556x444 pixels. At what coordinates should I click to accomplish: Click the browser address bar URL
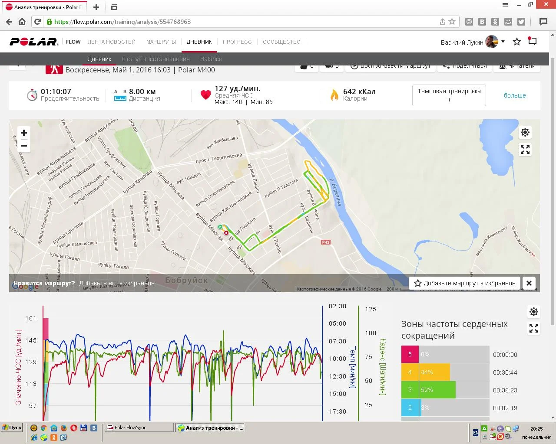click(x=217, y=22)
